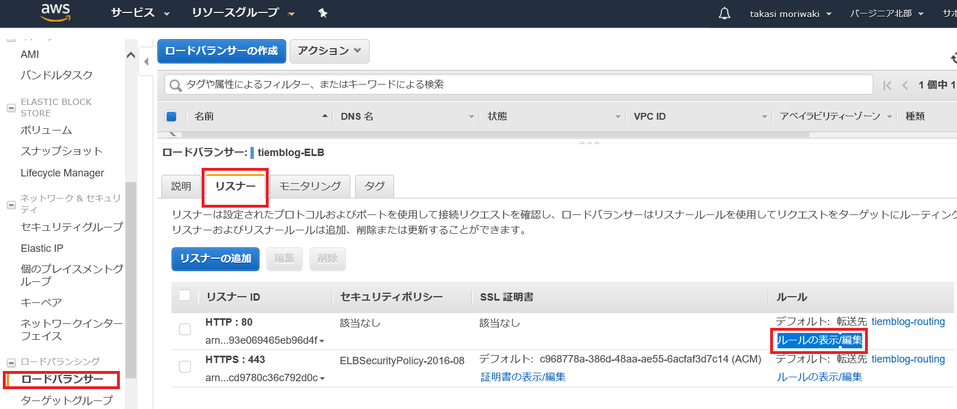Switch to the モニタリング tab

[x=310, y=186]
